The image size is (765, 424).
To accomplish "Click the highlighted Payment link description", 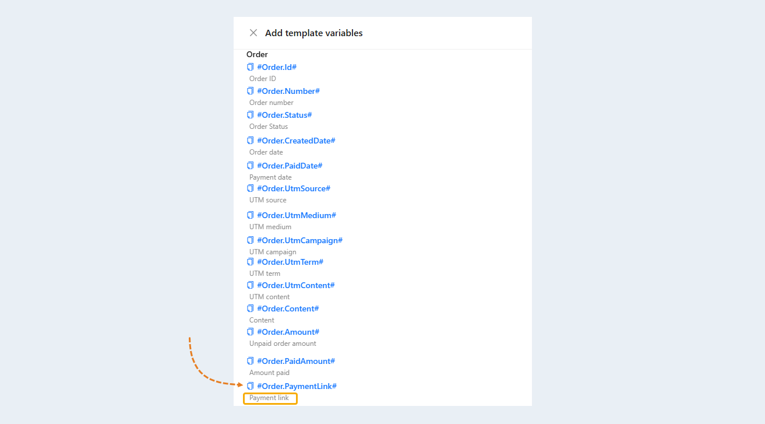I will coord(270,398).
